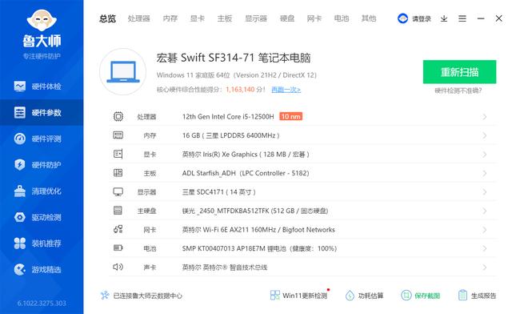This screenshot has height=314, width=512.
Task: Click the motherboard row icon
Action: pos(118,173)
